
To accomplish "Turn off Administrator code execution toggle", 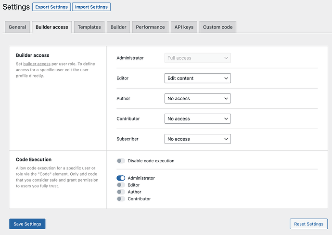I will coord(121,178).
